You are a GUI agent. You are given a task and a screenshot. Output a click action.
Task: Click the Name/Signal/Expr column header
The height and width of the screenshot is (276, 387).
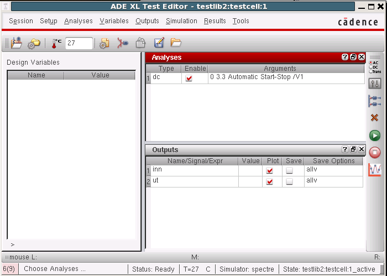click(195, 161)
